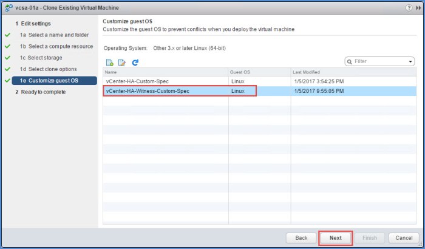Click the edit customization specification icon
Viewport: 425px width, 249px height.
(122, 63)
